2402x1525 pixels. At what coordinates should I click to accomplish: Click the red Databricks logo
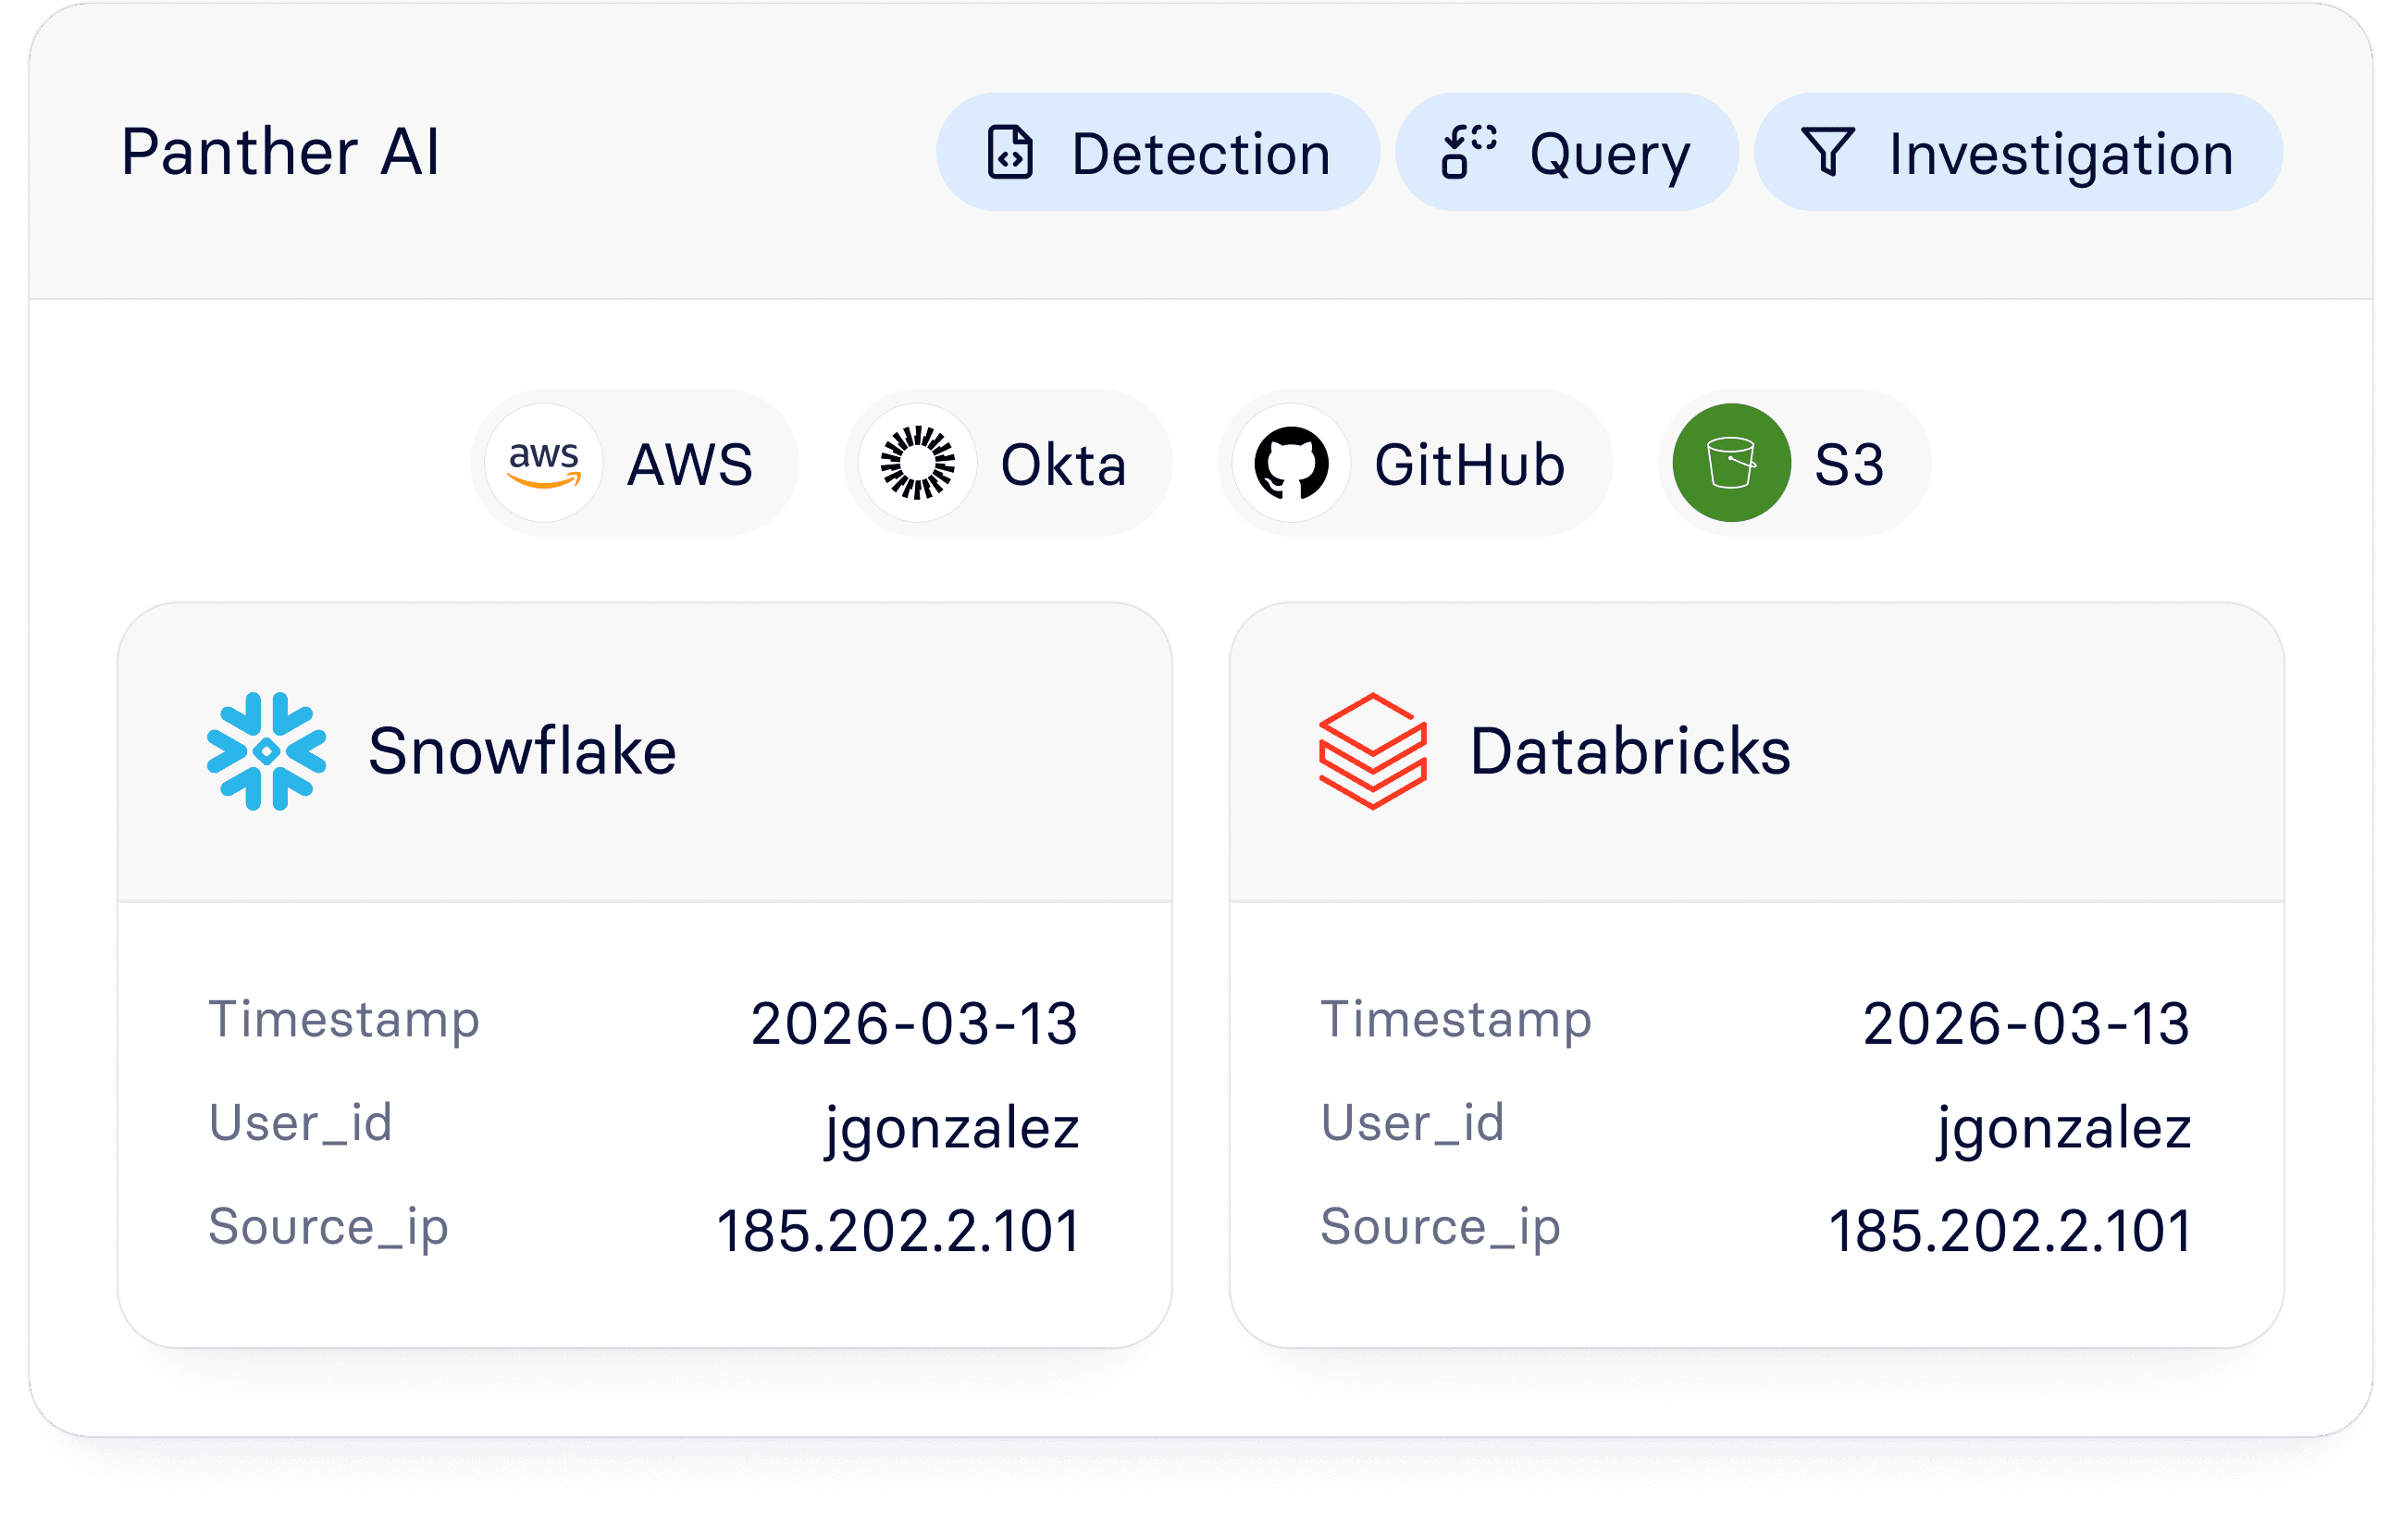[1372, 751]
